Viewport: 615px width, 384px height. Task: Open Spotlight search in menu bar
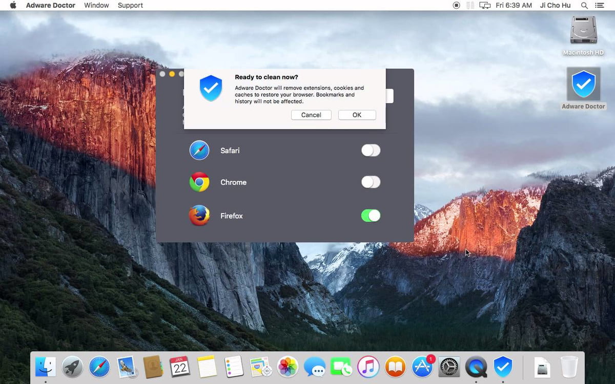[584, 5]
